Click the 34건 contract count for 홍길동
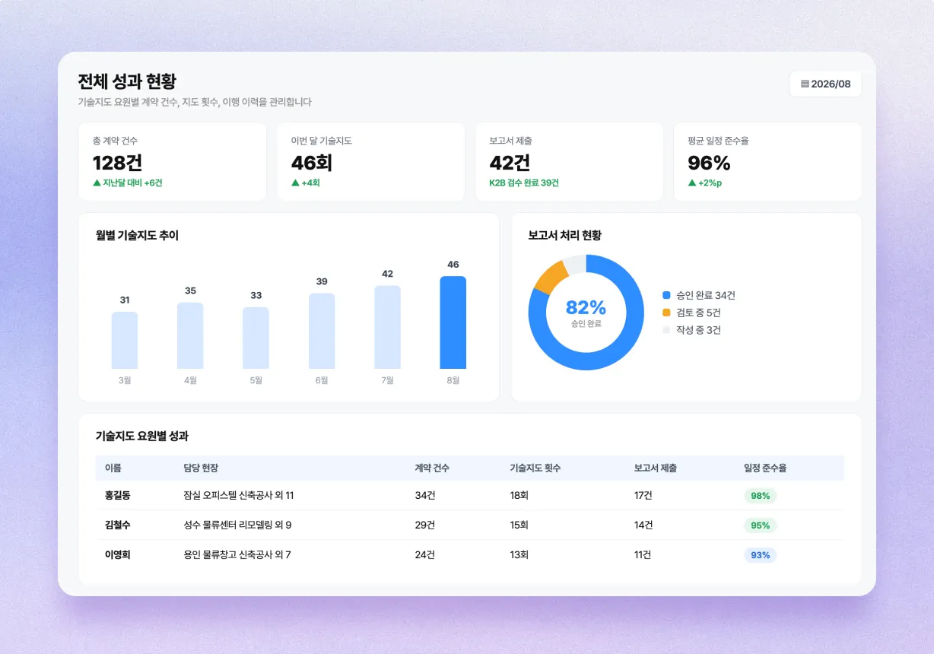This screenshot has width=934, height=654. click(424, 496)
